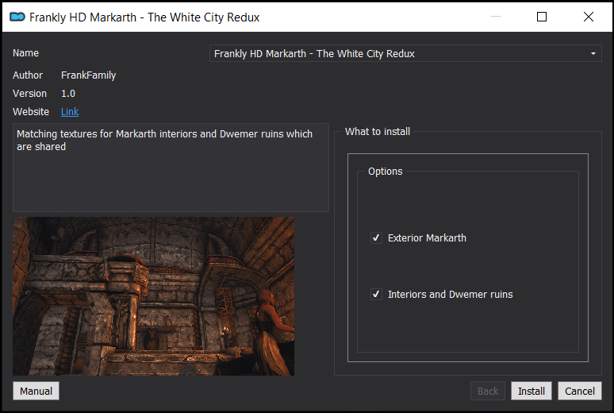Select the version value 1.0

[x=68, y=94]
